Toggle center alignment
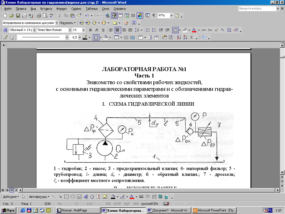The height and width of the screenshot is (214, 285). point(118,30)
